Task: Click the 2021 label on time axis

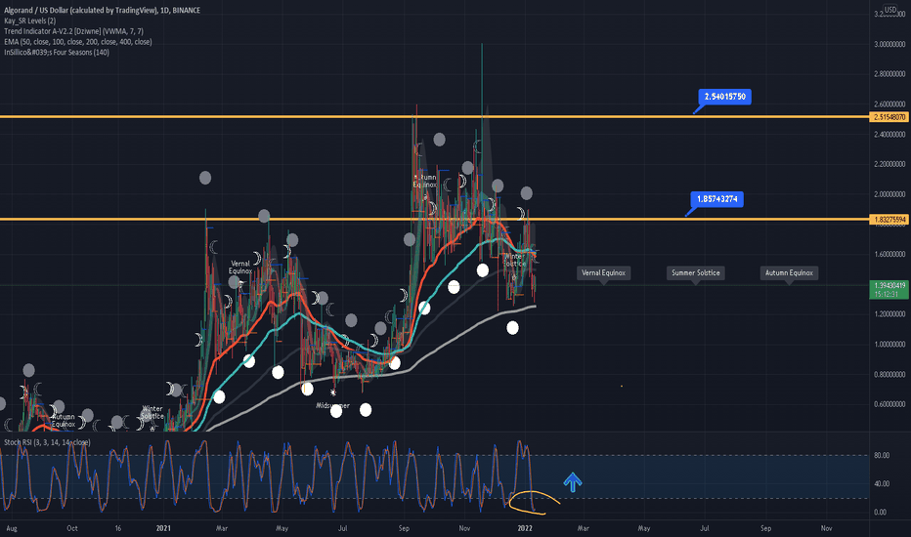Action: click(x=163, y=528)
